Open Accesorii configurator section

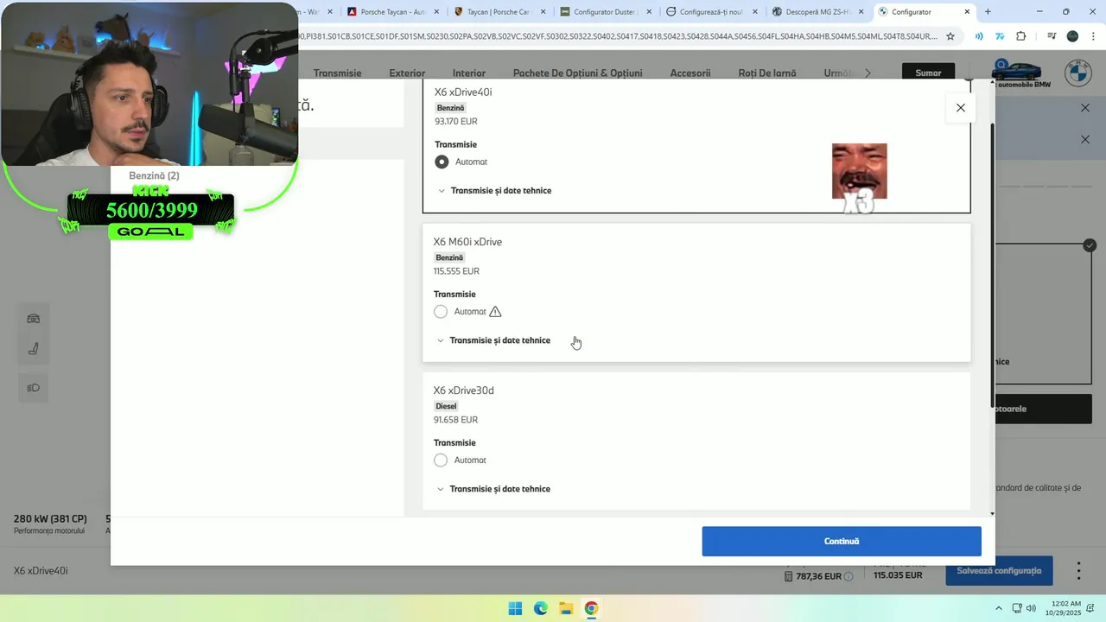coord(690,73)
